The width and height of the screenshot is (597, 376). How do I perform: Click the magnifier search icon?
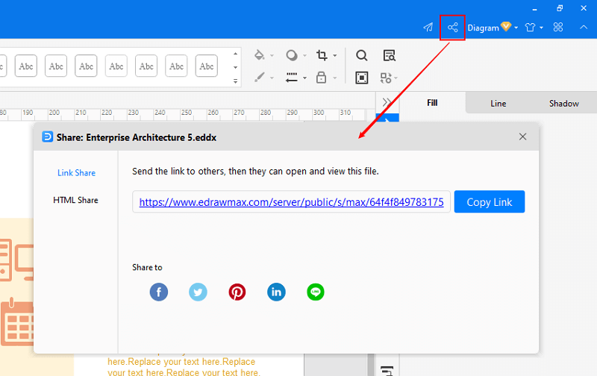pos(361,55)
